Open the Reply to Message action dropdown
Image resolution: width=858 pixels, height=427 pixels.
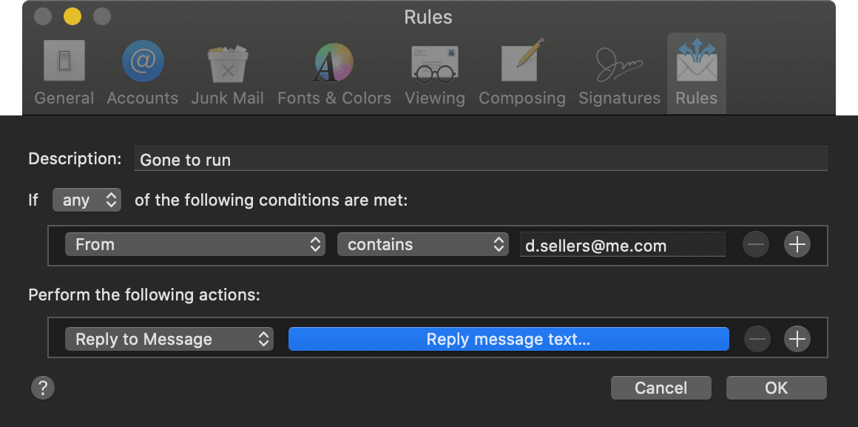[x=169, y=339]
